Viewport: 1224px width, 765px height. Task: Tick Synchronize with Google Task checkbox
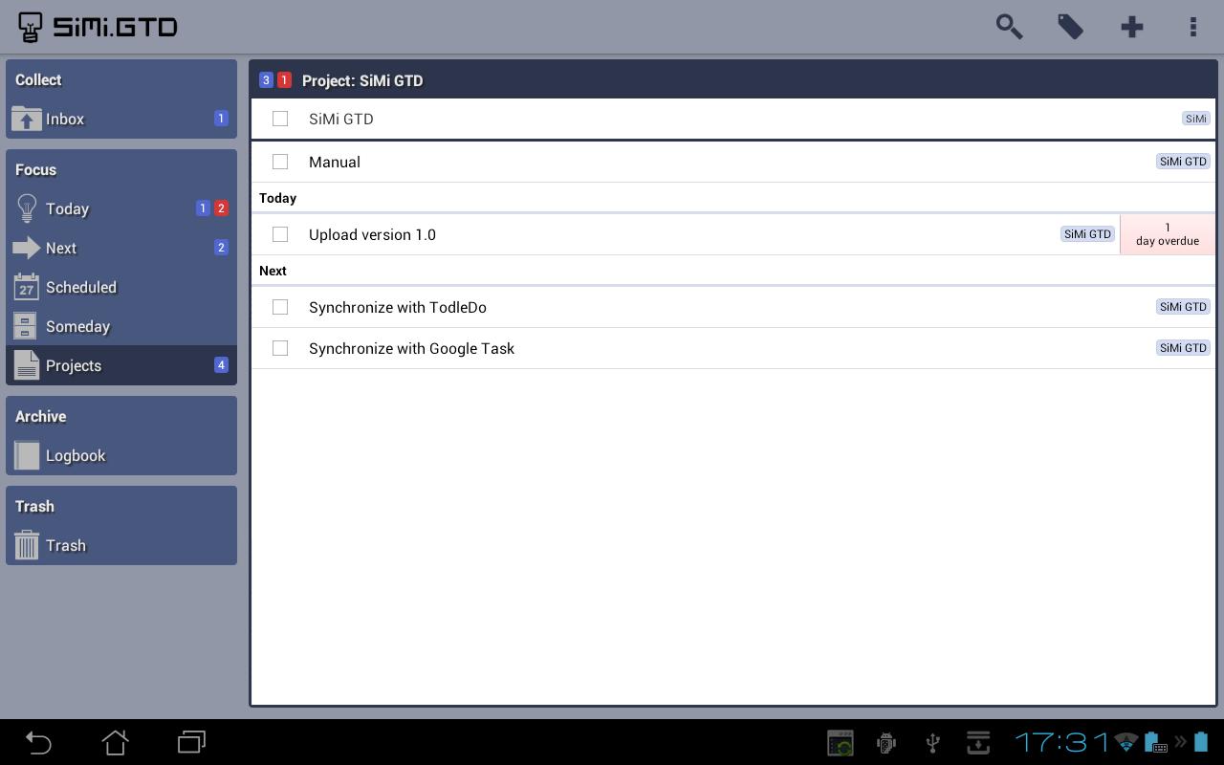(x=280, y=348)
